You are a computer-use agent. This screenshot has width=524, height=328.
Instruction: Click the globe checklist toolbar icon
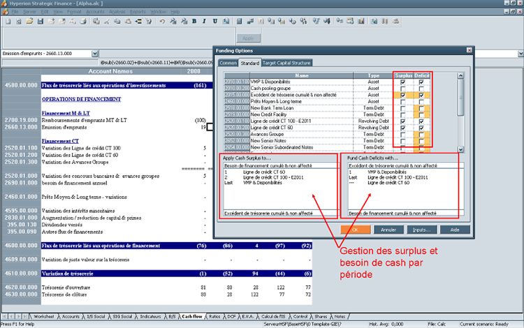point(316,22)
